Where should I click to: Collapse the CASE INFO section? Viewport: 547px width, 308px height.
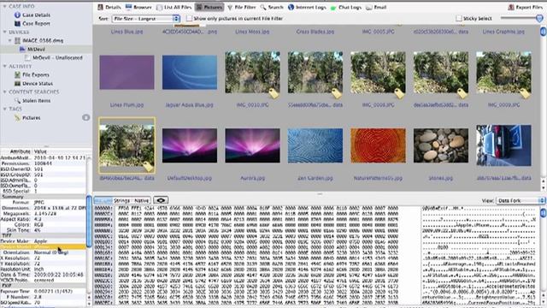pyautogui.click(x=4, y=6)
